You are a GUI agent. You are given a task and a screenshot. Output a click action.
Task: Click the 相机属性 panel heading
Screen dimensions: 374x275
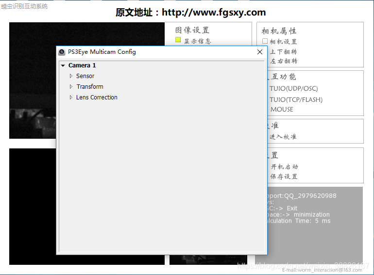(279, 31)
